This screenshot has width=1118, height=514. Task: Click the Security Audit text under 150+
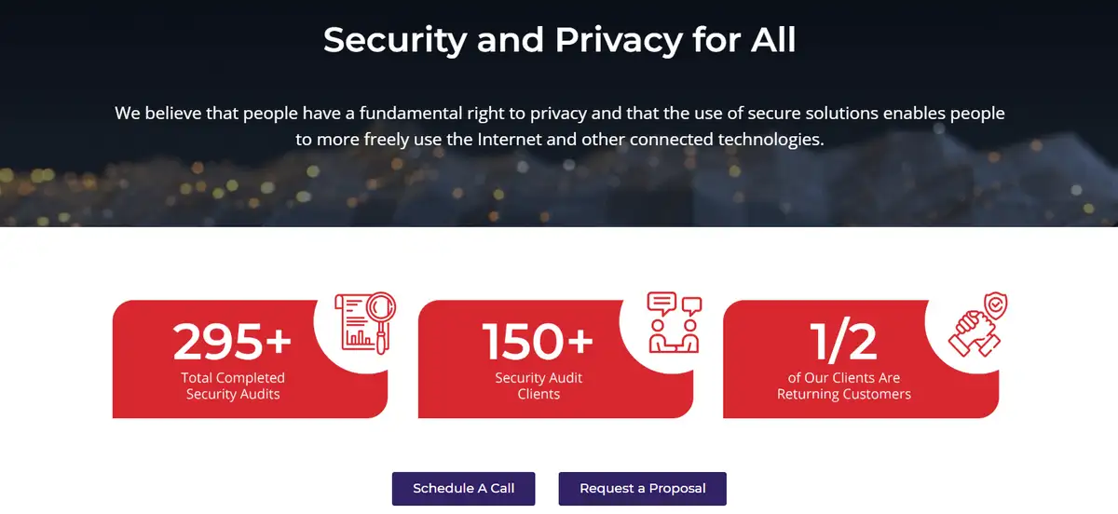pyautogui.click(x=539, y=378)
